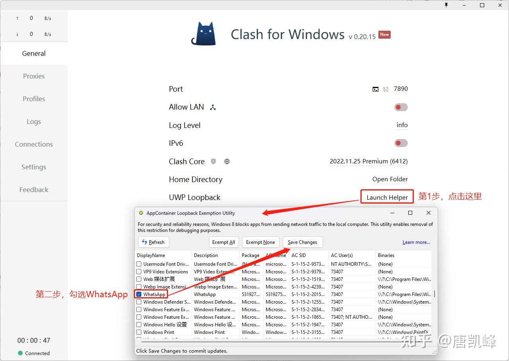Viewport: 509px width, 361px height.
Task: Click the WhatsApp description cell
Action: pos(215,294)
